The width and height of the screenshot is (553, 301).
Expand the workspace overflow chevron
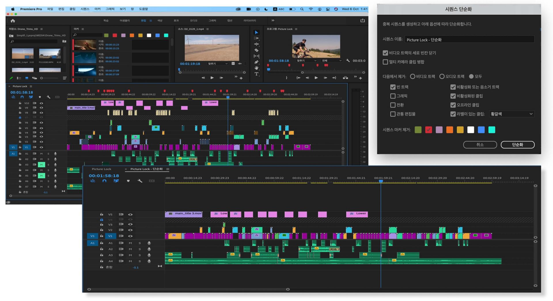273,20
